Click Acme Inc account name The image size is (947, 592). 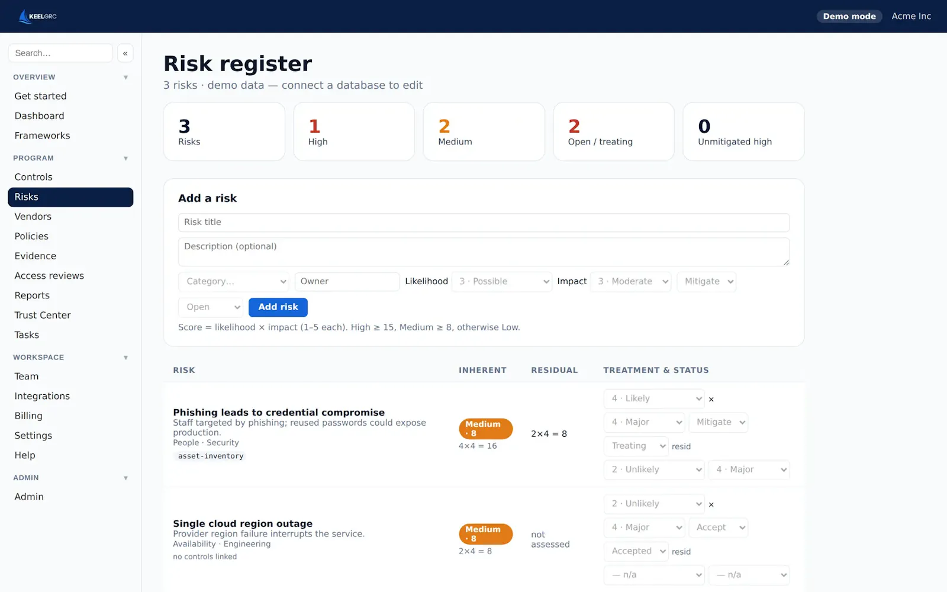pos(911,17)
